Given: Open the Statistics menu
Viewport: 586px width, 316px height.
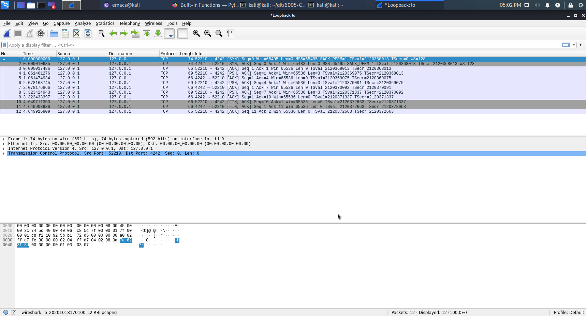Looking at the screenshot, I should click(x=105, y=23).
